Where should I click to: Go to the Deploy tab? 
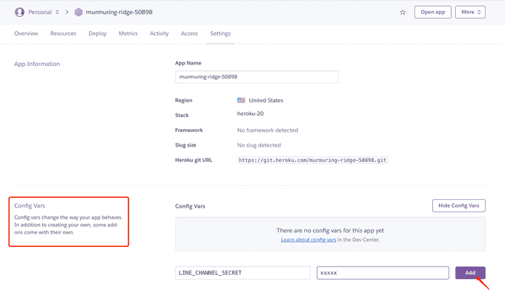pyautogui.click(x=97, y=34)
